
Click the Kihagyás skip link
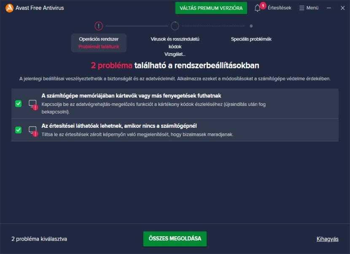point(327,239)
